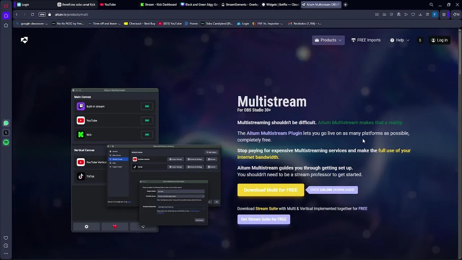462x260 pixels.
Task: Open the sidebar three-dots setup menu
Action: point(6,253)
